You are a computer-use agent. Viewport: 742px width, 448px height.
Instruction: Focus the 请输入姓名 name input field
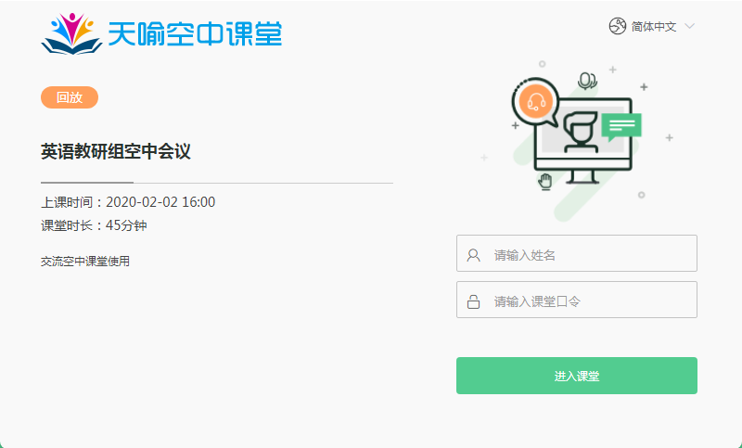pyautogui.click(x=576, y=253)
